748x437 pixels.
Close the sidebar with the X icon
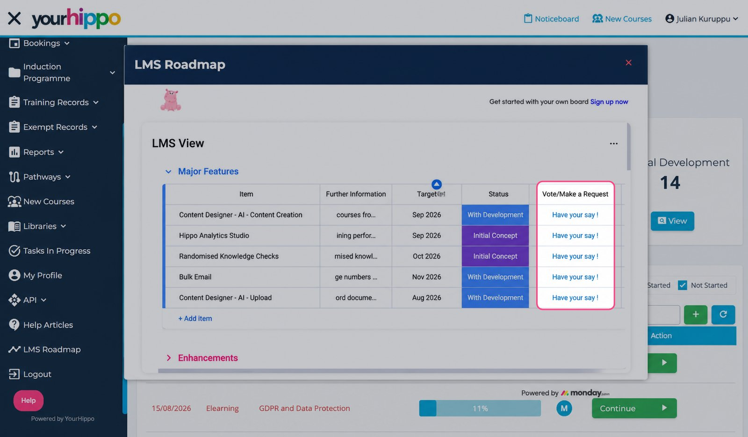(x=14, y=18)
